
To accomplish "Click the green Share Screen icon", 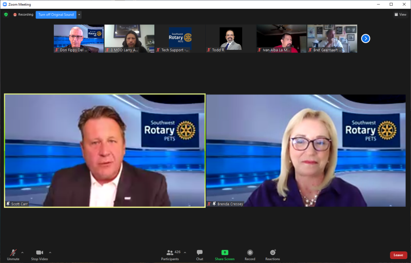I will point(225,253).
